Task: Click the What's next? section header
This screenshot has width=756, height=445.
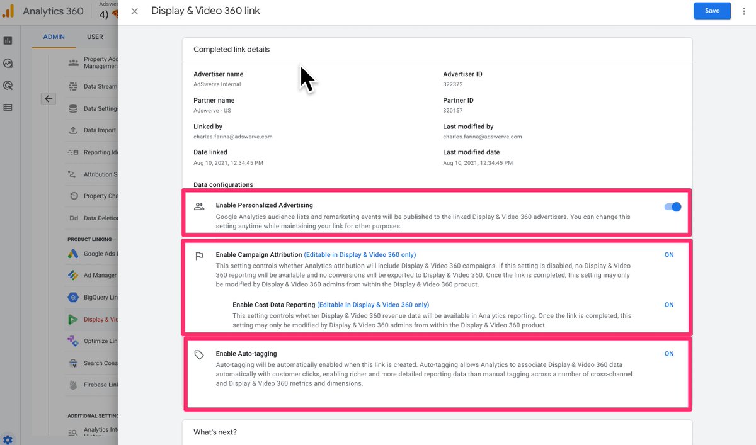Action: 215,432
